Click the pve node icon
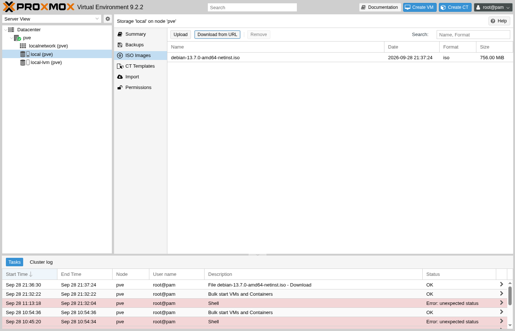 [17, 38]
